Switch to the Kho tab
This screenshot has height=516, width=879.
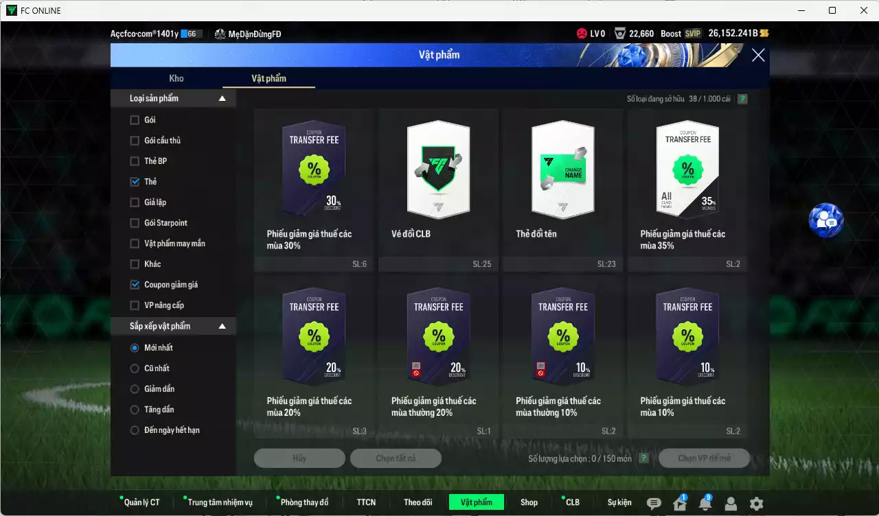176,78
